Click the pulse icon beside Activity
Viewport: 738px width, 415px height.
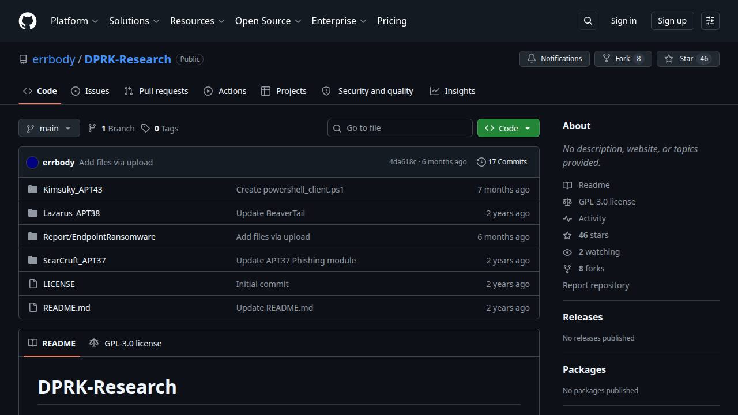click(567, 218)
